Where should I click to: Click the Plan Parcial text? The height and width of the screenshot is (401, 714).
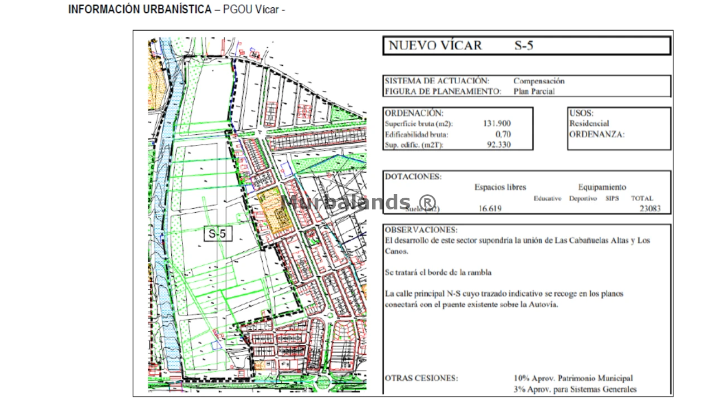tap(534, 92)
